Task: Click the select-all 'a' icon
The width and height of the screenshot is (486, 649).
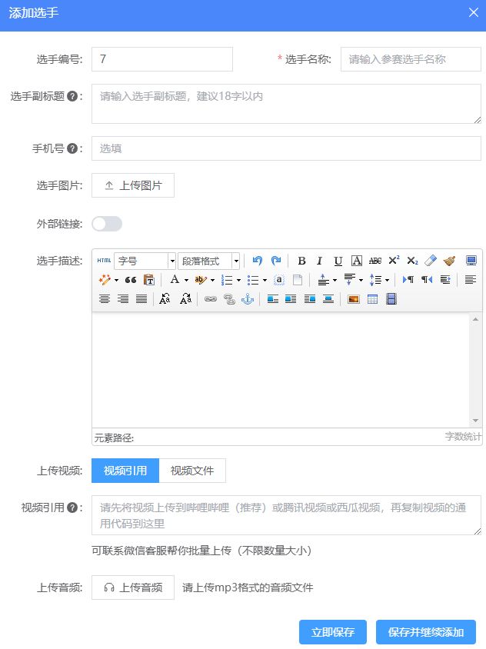Action: 279,280
